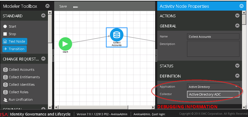Click toolbox scrollbar up arrow
Image resolution: width=248 pixels, height=117 pixels.
[x=50, y=13]
